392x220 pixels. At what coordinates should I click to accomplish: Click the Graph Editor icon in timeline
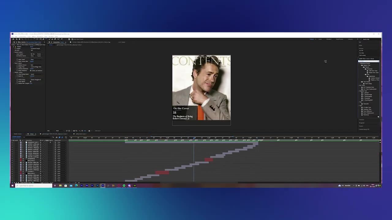point(66,137)
